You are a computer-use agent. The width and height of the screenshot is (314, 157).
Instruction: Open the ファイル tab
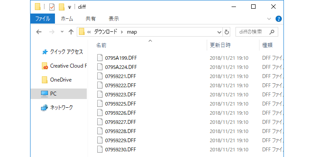pos(43,19)
